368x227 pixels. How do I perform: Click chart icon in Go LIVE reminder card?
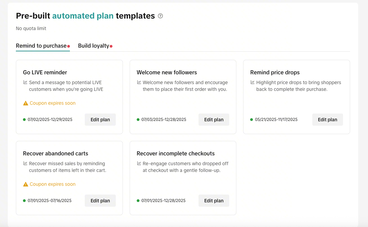point(25,82)
